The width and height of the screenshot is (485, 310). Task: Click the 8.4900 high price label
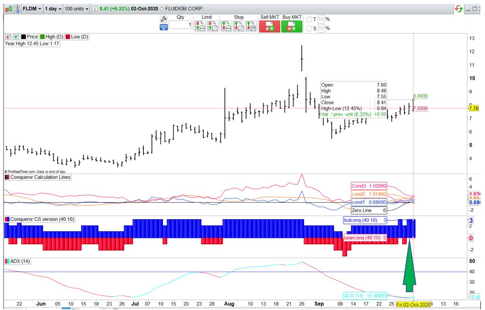pyautogui.click(x=420, y=96)
